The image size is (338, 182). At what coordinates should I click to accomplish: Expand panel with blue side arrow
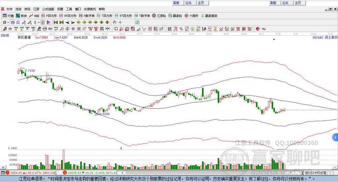pos(335,137)
